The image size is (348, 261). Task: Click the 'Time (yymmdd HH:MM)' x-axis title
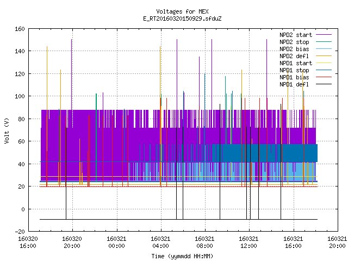[182, 256]
